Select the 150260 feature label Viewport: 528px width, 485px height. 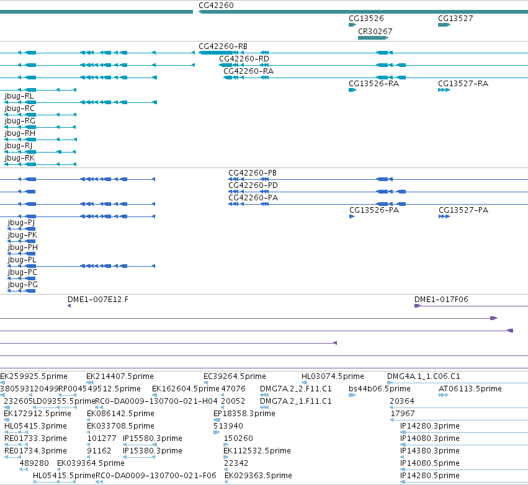238,438
